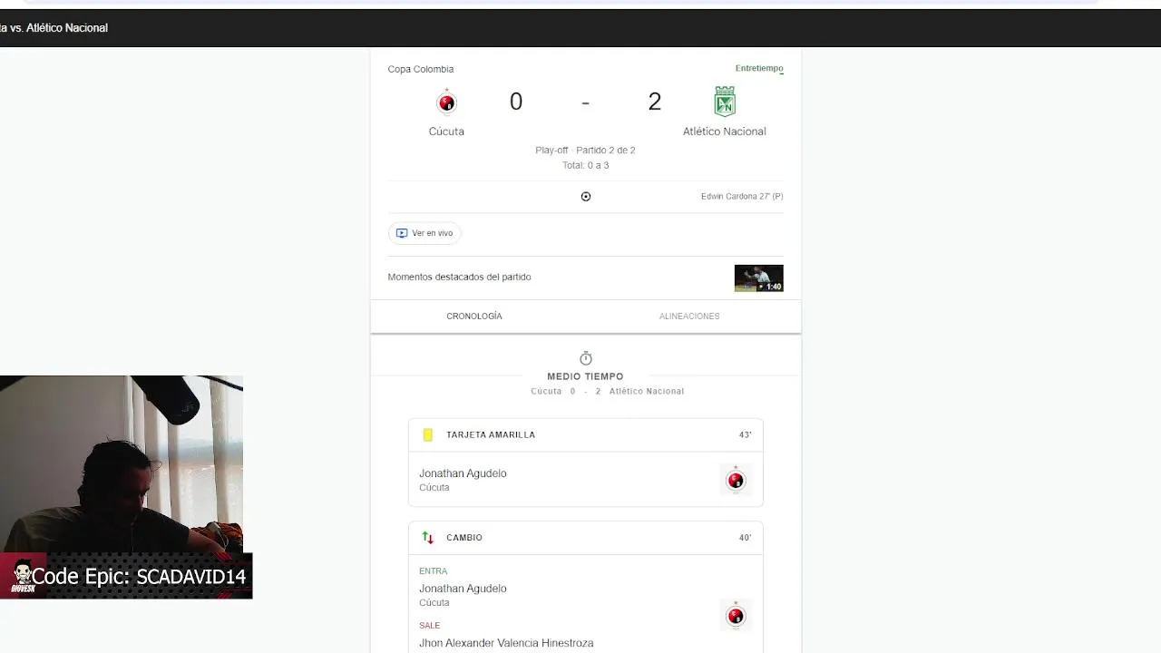
Task: Open the match highlights video thumbnail
Action: [x=759, y=278]
